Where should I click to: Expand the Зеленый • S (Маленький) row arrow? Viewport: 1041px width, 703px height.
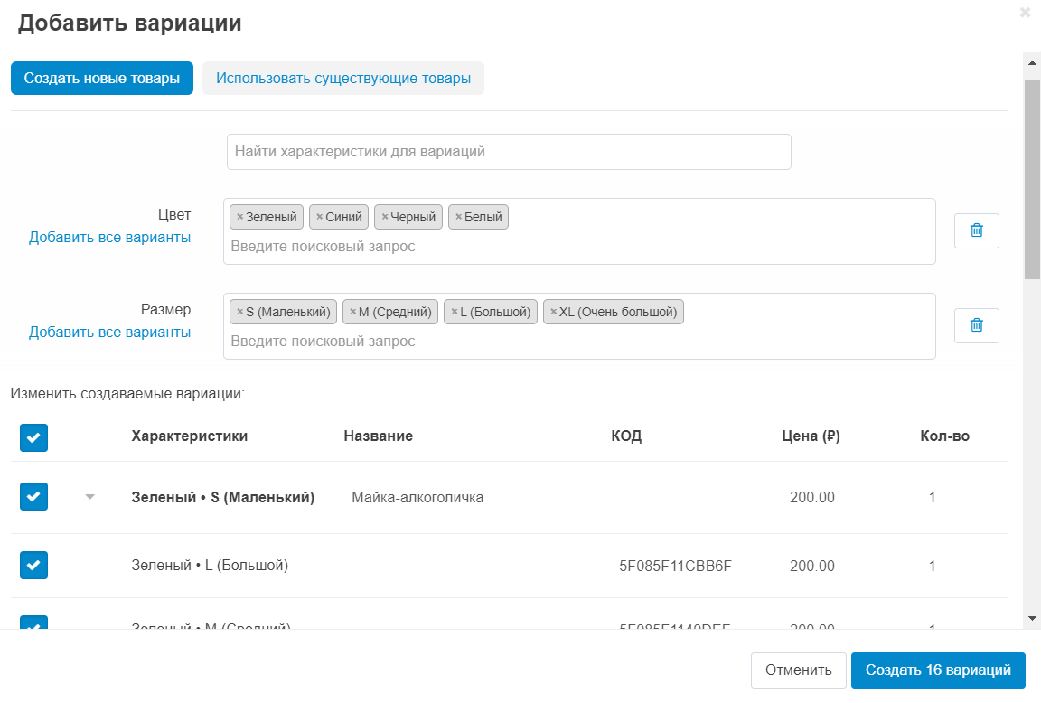[x=89, y=497]
